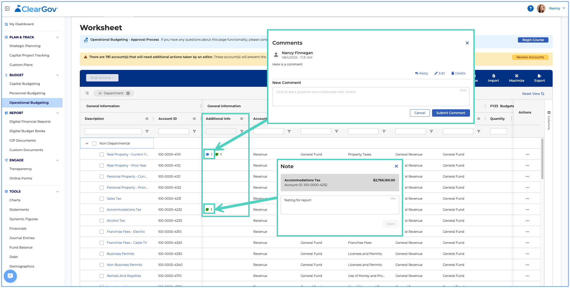Open actions ellipsis for Sales Tax row
The width and height of the screenshot is (570, 288).
click(527, 199)
